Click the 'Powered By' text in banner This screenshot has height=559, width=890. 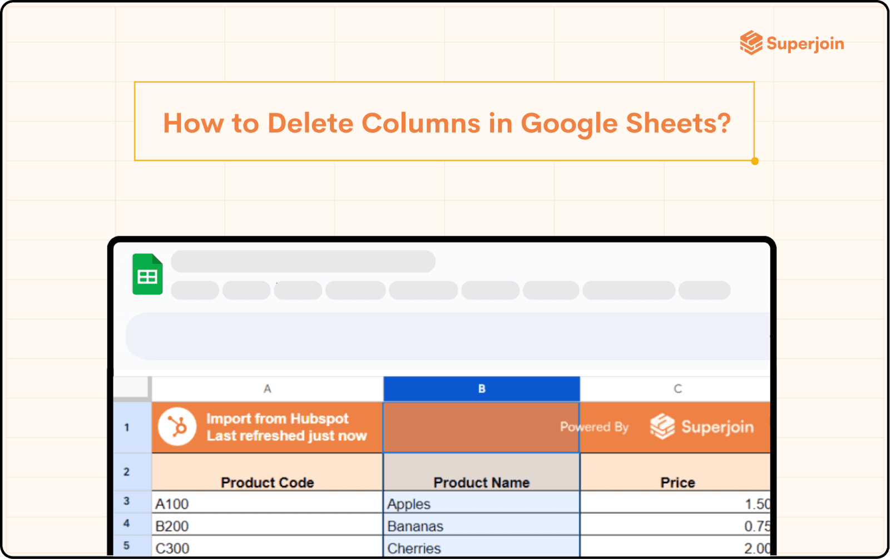[x=594, y=427]
